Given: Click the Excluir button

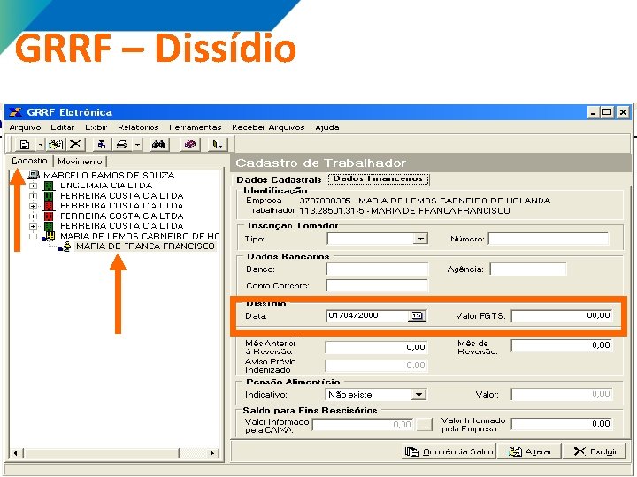Looking at the screenshot, I should click(x=594, y=451).
